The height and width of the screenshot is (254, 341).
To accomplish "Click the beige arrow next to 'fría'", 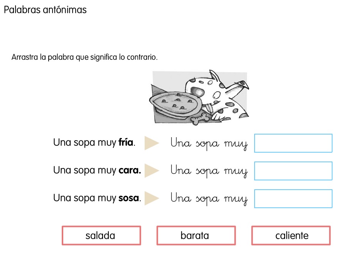I will [152, 143].
